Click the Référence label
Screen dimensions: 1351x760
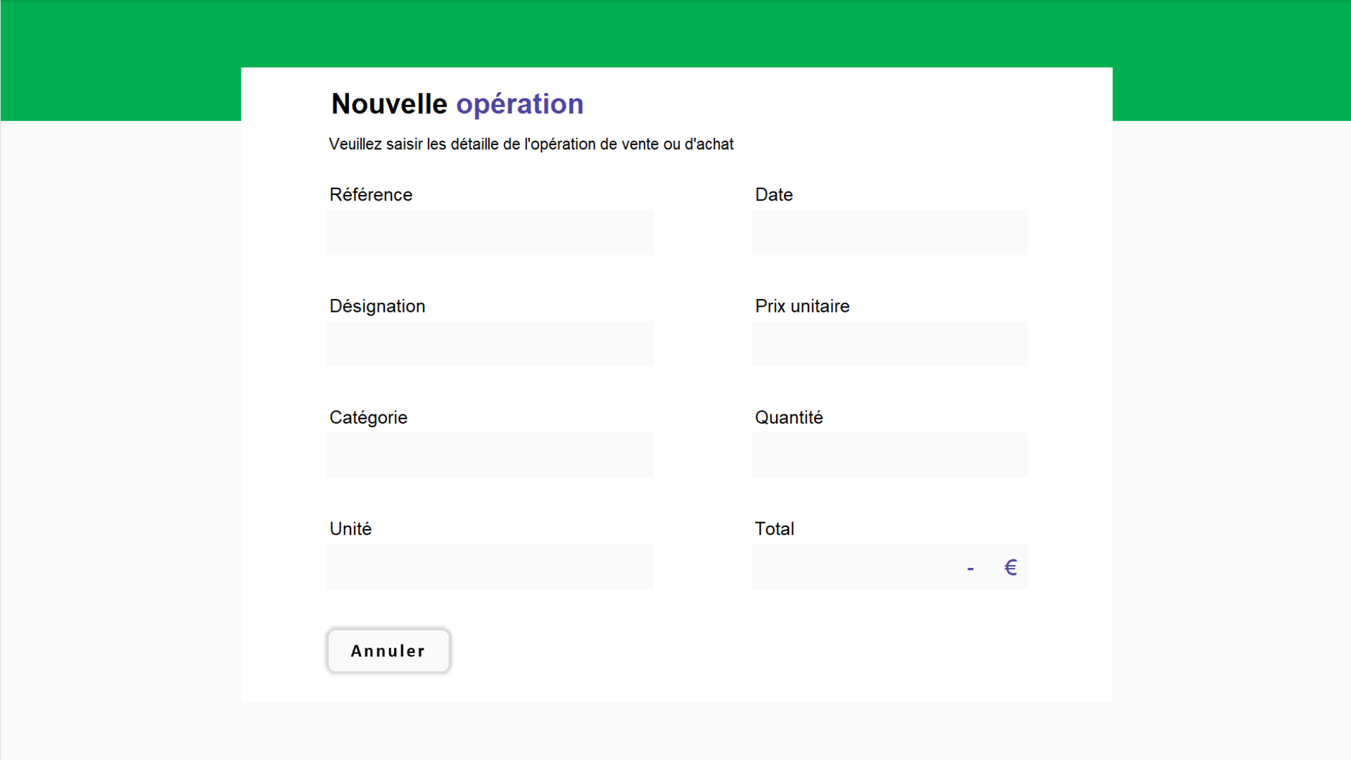pyautogui.click(x=371, y=195)
